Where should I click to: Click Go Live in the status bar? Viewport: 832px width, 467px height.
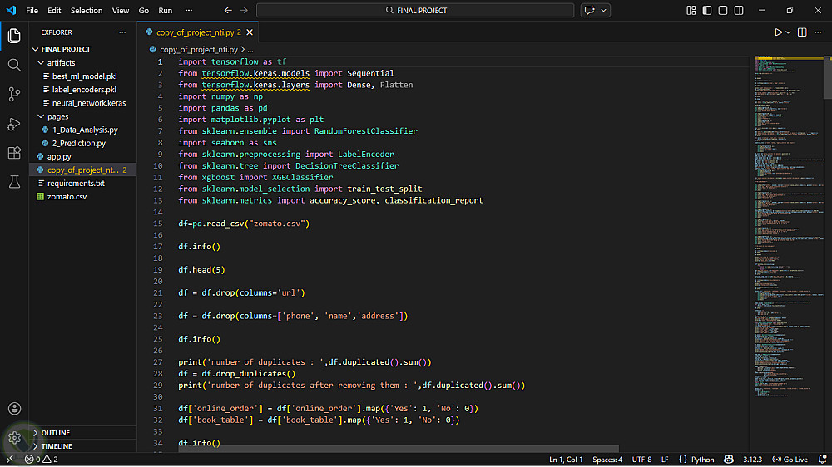(x=790, y=460)
